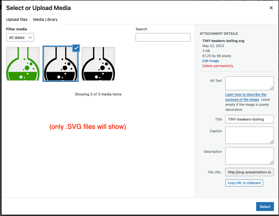Focus the Alt Text field

(249, 83)
